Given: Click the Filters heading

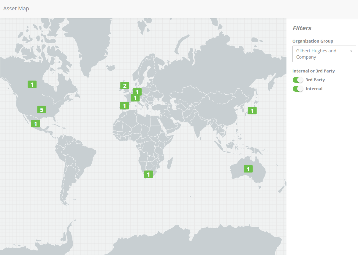Looking at the screenshot, I should pos(302,28).
